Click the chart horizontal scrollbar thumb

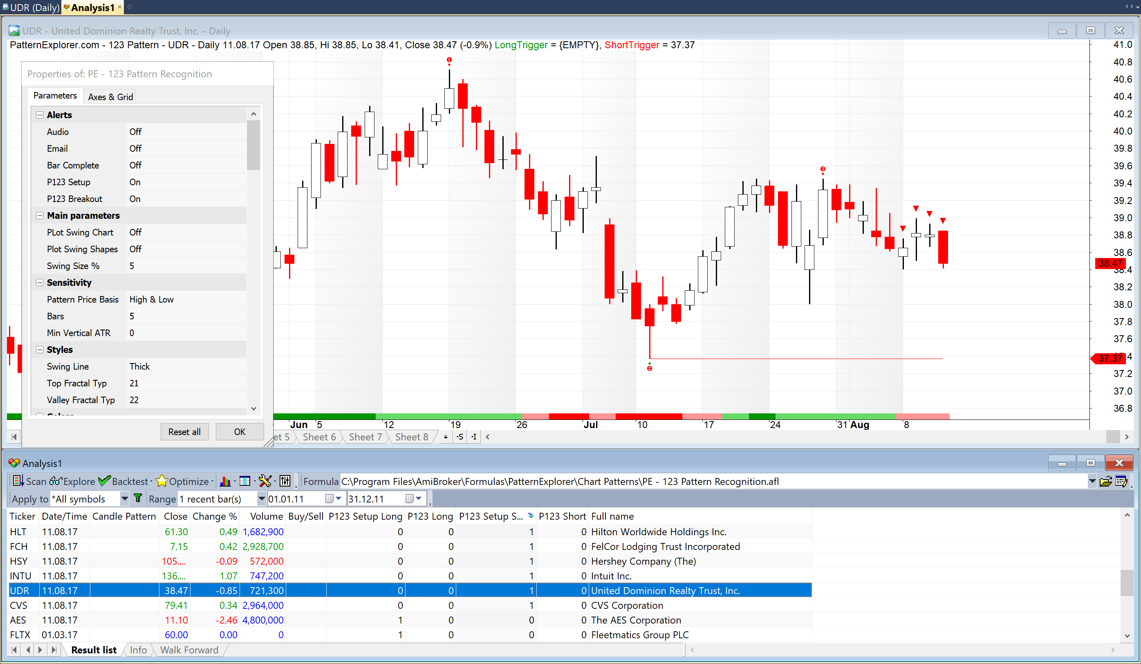pos(1112,437)
